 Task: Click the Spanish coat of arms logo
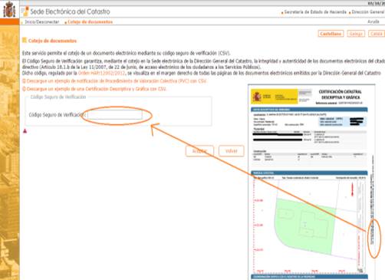(x=9, y=9)
